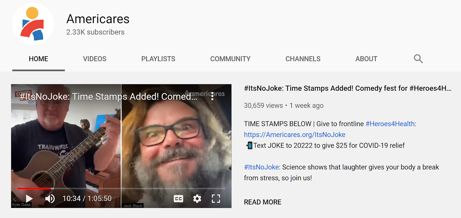Expand description with READ MORE
This screenshot has height=218, width=461.
(262, 202)
